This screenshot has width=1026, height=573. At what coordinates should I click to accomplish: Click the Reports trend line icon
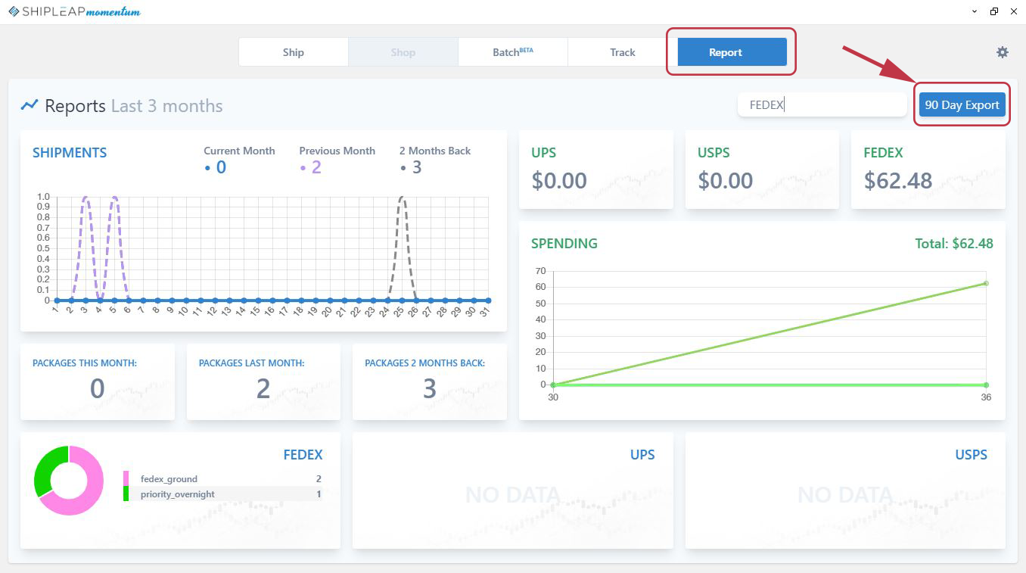pos(30,105)
